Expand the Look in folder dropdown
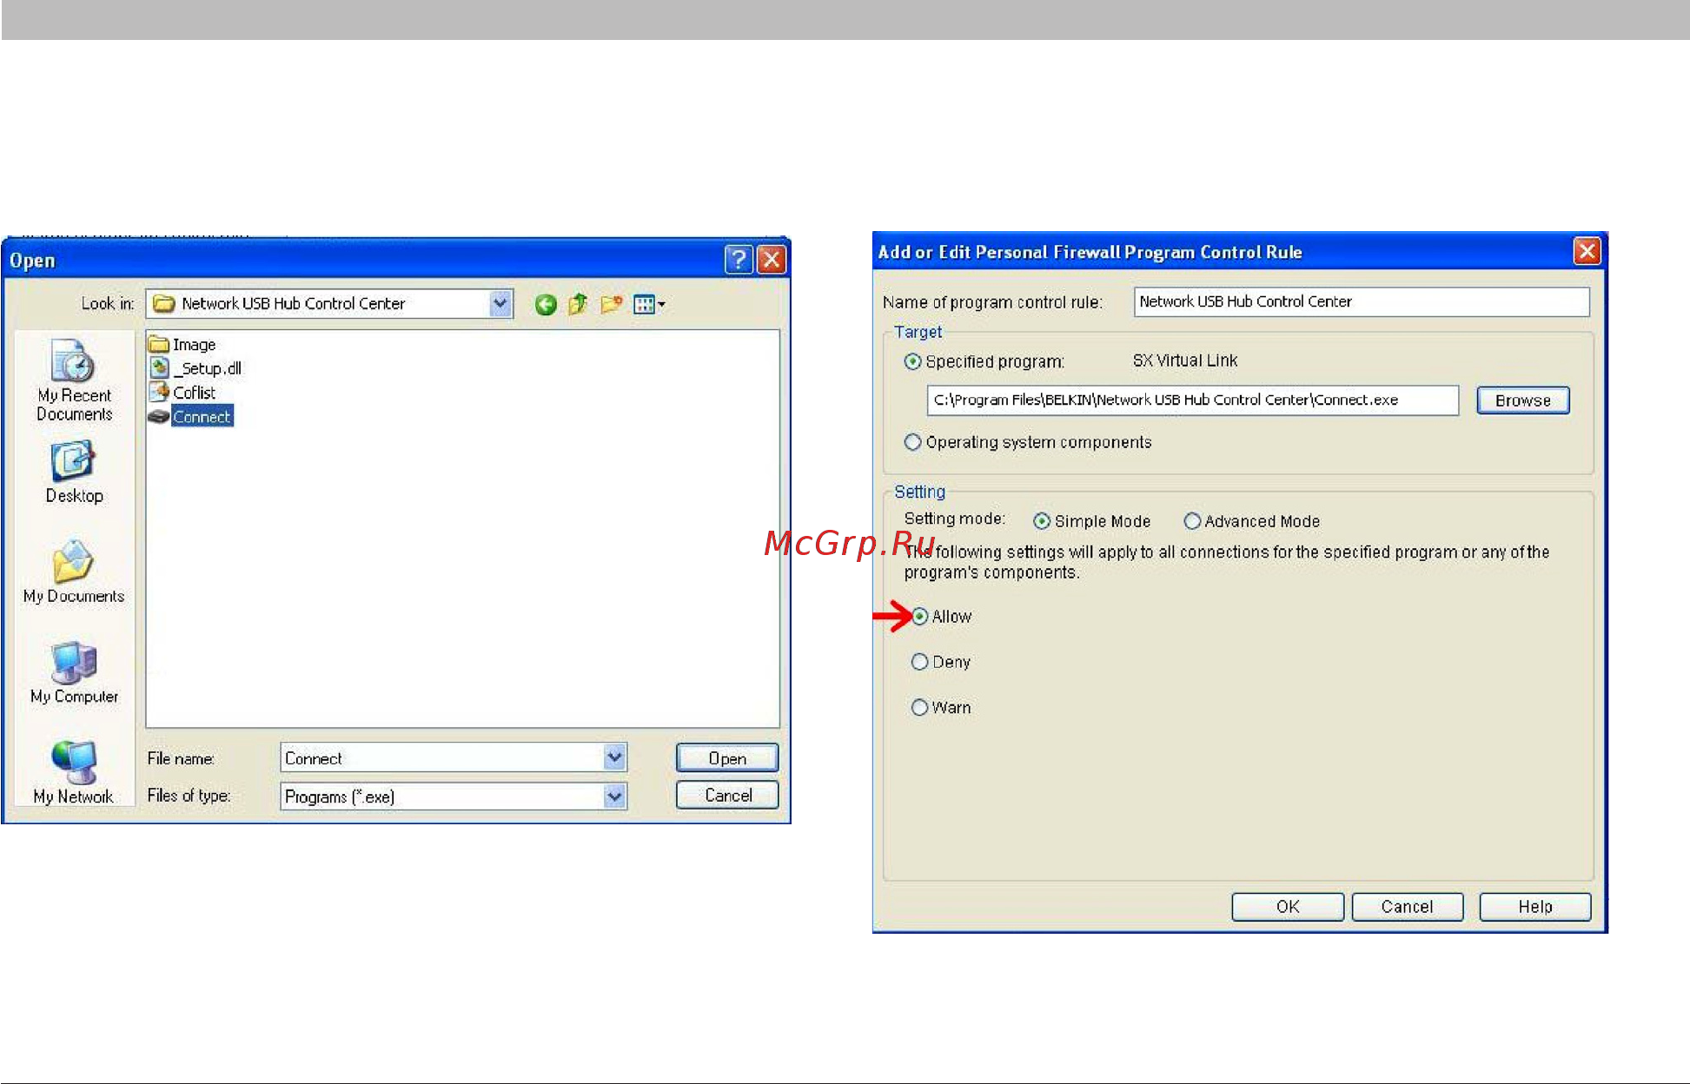The image size is (1690, 1084). tap(500, 303)
